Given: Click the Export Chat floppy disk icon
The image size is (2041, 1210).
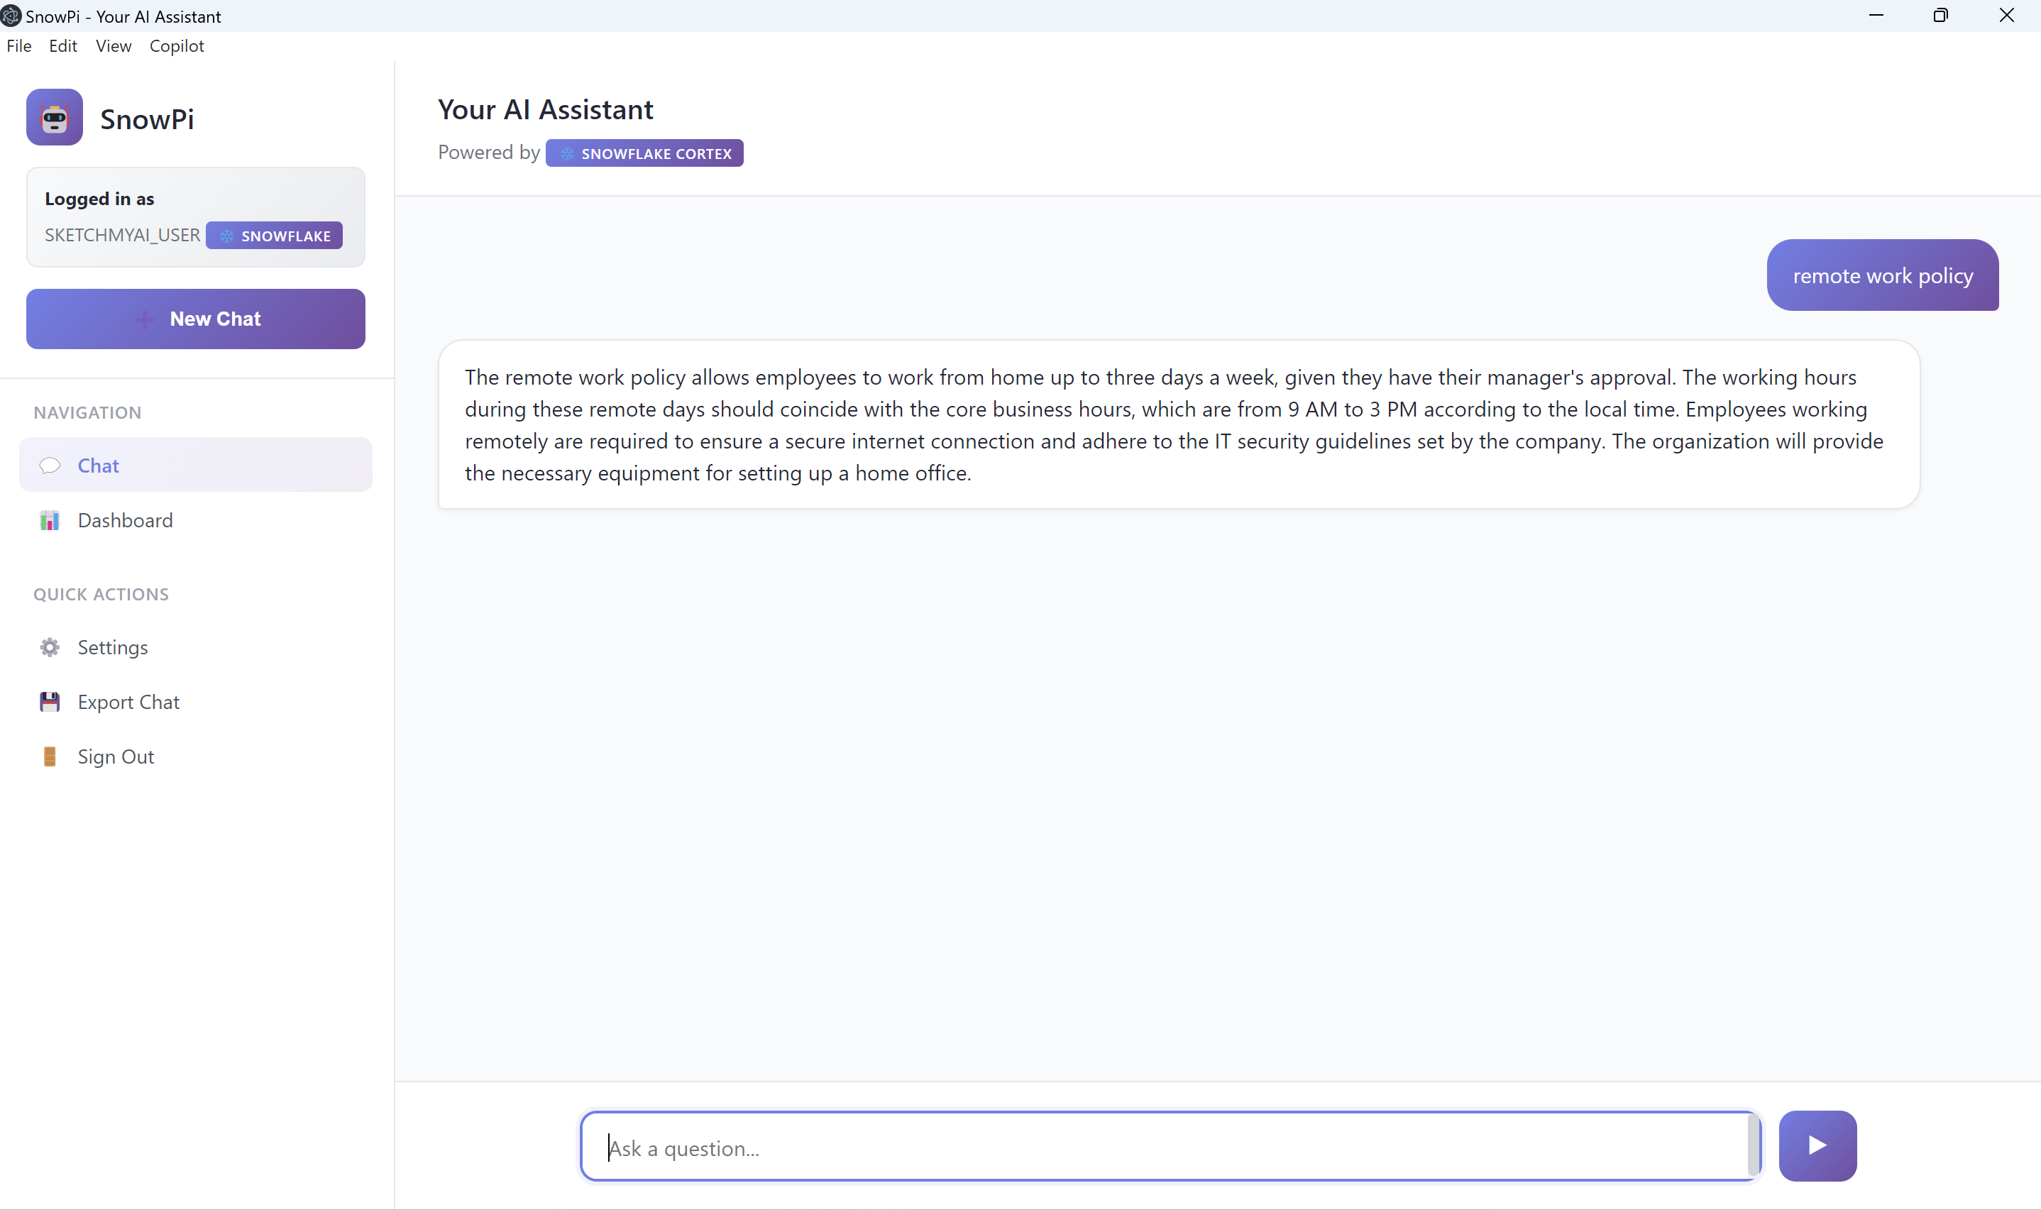Looking at the screenshot, I should click(x=49, y=701).
